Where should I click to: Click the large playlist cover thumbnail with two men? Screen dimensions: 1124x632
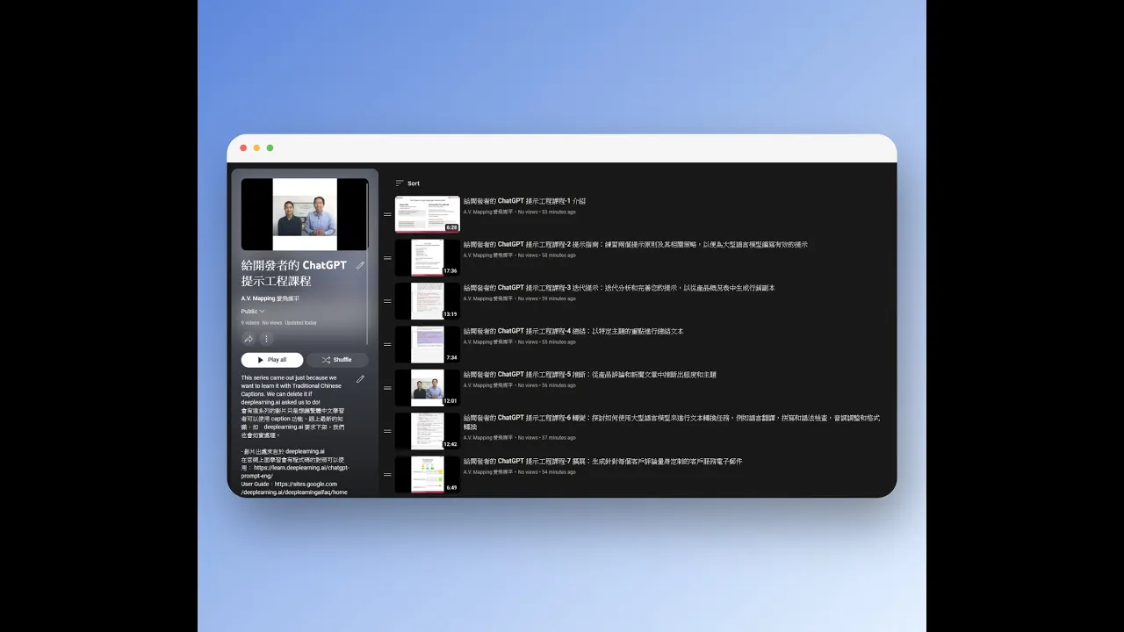point(305,215)
